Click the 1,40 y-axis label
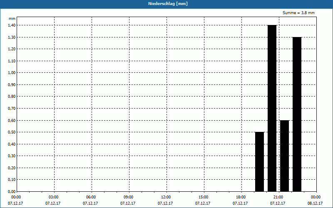333x208 pixels. [12, 25]
